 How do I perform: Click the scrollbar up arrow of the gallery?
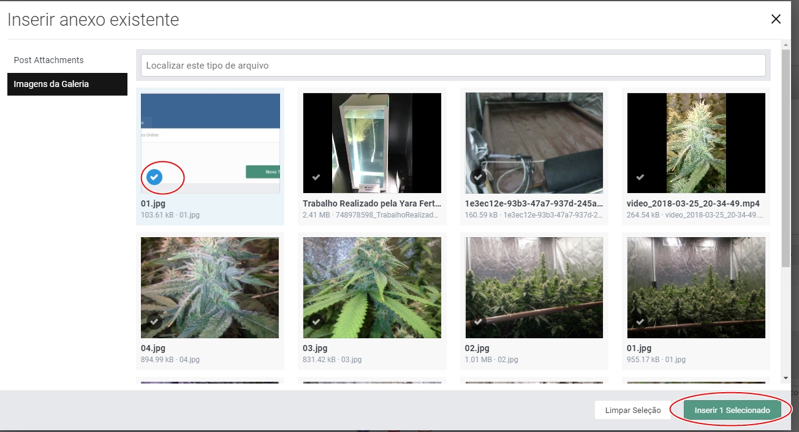[786, 45]
